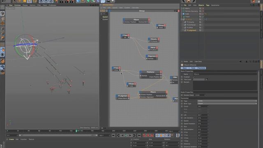Open the Birth Type dropdown

tap(227, 104)
